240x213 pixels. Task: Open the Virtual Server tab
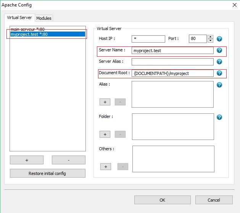[x=19, y=18]
